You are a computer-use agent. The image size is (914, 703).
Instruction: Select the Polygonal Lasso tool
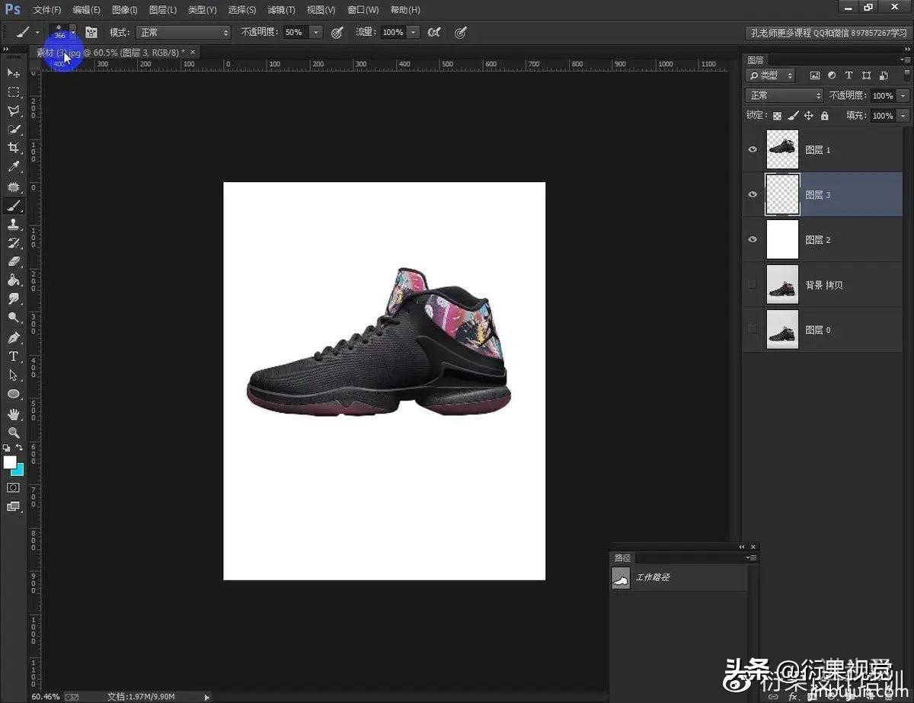click(13, 111)
